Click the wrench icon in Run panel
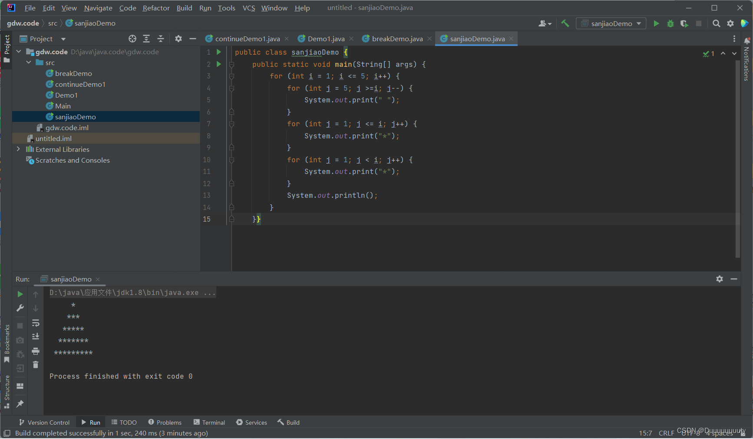The width and height of the screenshot is (753, 439). click(x=20, y=308)
